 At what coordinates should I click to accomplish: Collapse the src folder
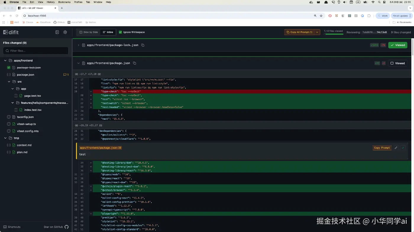point(9,82)
